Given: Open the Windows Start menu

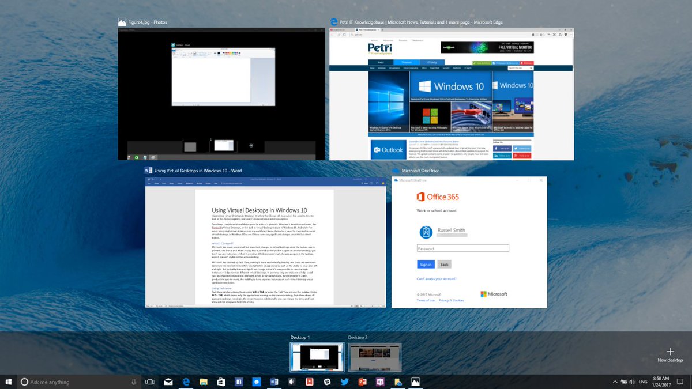Looking at the screenshot, I should click(9, 382).
